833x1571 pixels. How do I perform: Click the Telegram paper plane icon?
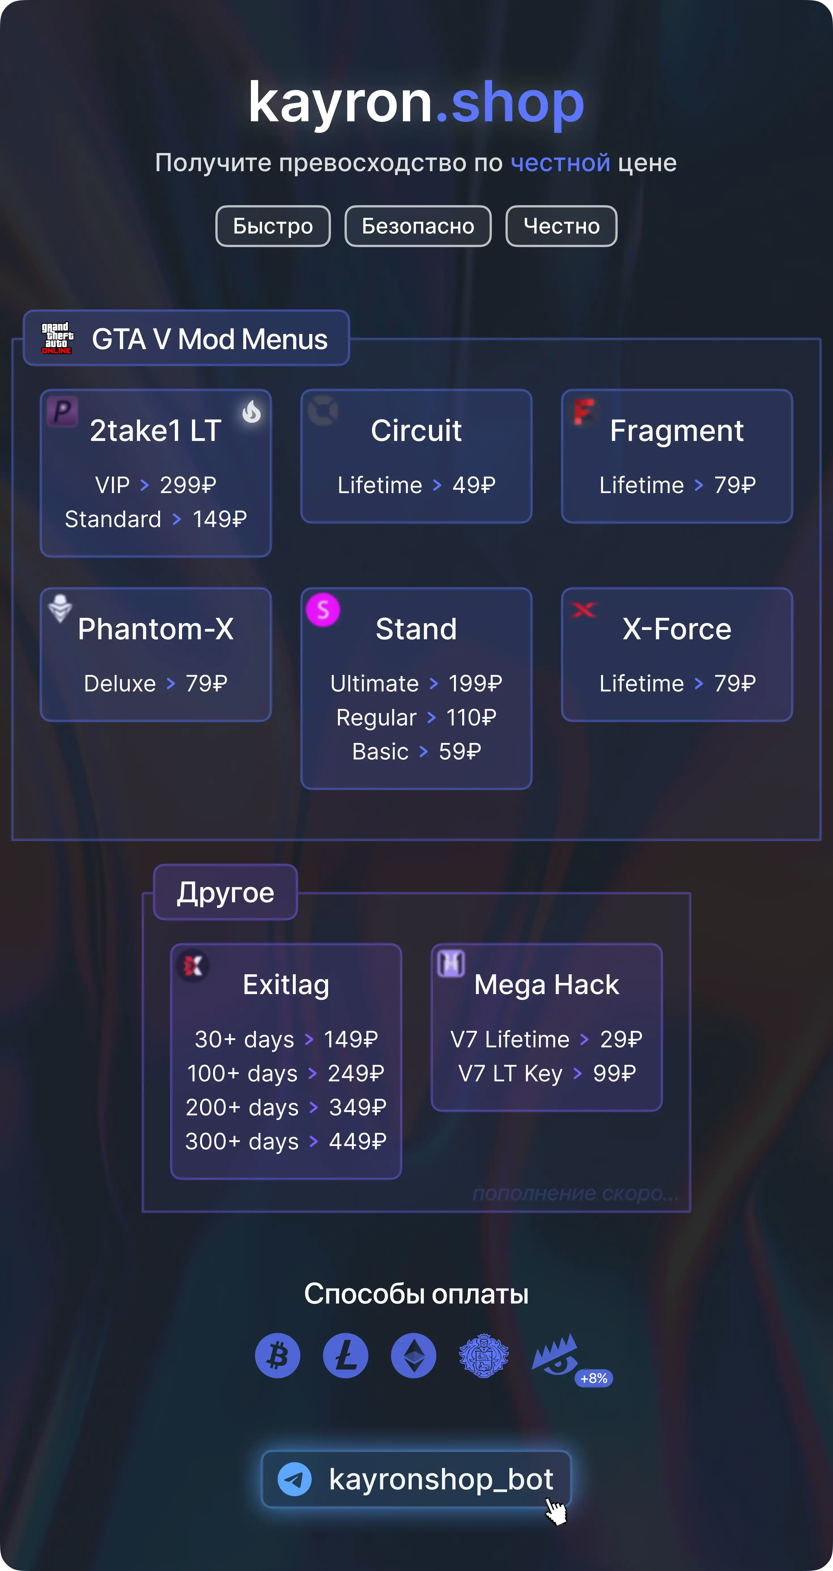click(x=295, y=1479)
